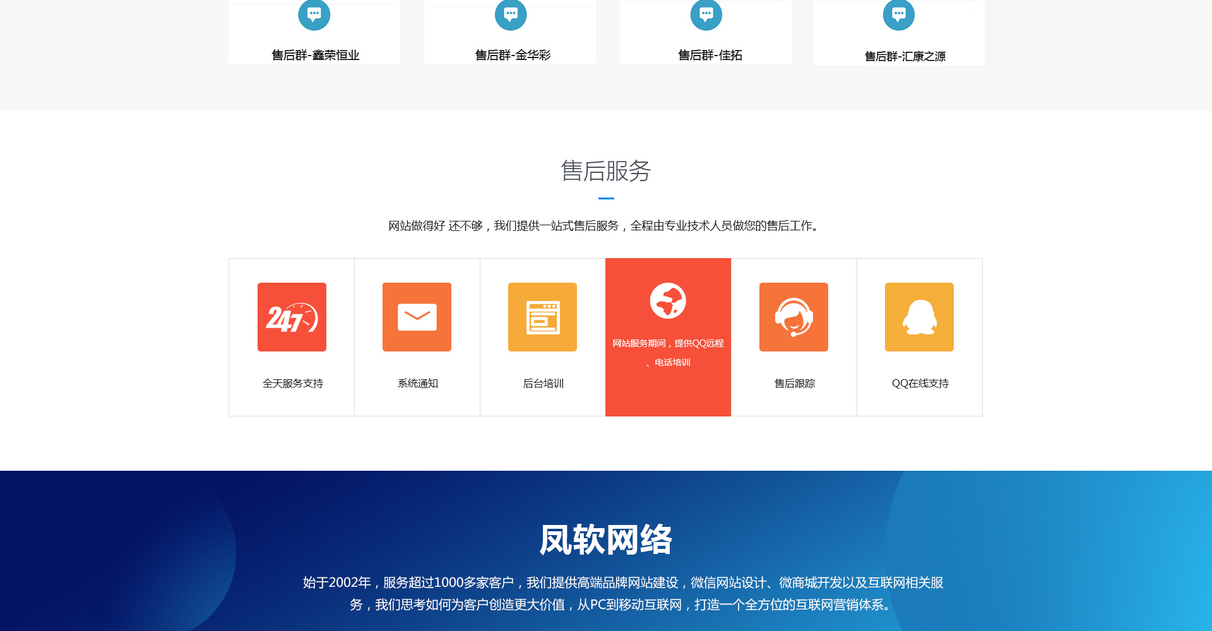Click the 售后群-汇康之源 group title
Image resolution: width=1212 pixels, height=631 pixels.
click(x=905, y=57)
